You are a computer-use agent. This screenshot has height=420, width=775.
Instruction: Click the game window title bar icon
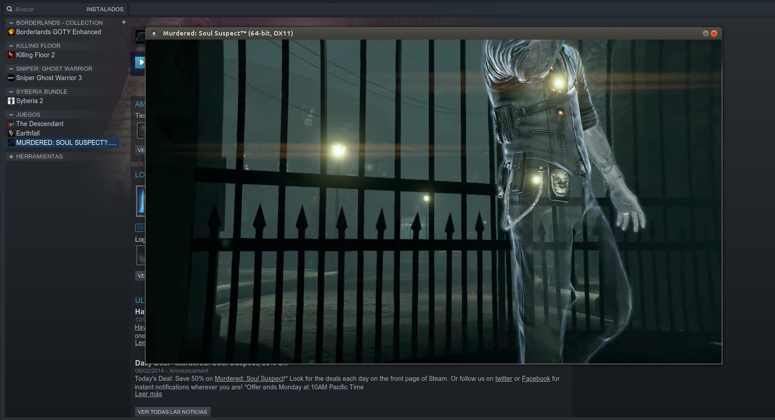pyautogui.click(x=154, y=33)
